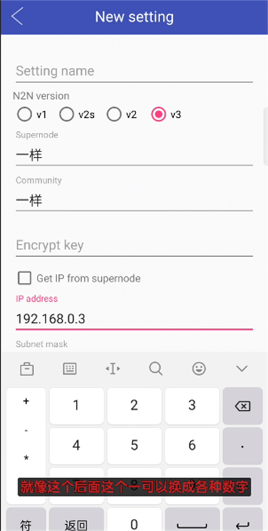Viewport: 268px width, 531px height.
Task: Tap the return arrow key
Action: click(x=243, y=522)
